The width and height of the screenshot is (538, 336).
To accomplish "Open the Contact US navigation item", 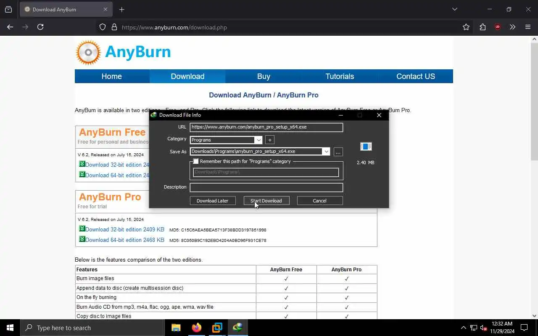I will (416, 76).
